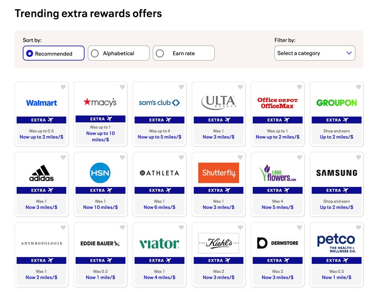376x292 pixels.
Task: Sort offers by Alphabetical order
Action: (x=118, y=53)
